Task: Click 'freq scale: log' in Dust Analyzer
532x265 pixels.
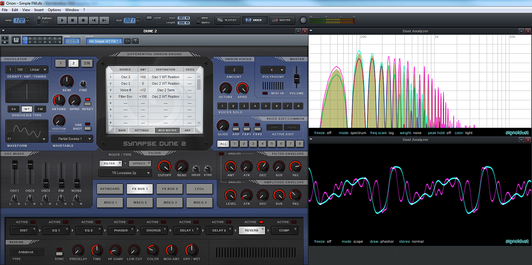Action: [x=382, y=132]
